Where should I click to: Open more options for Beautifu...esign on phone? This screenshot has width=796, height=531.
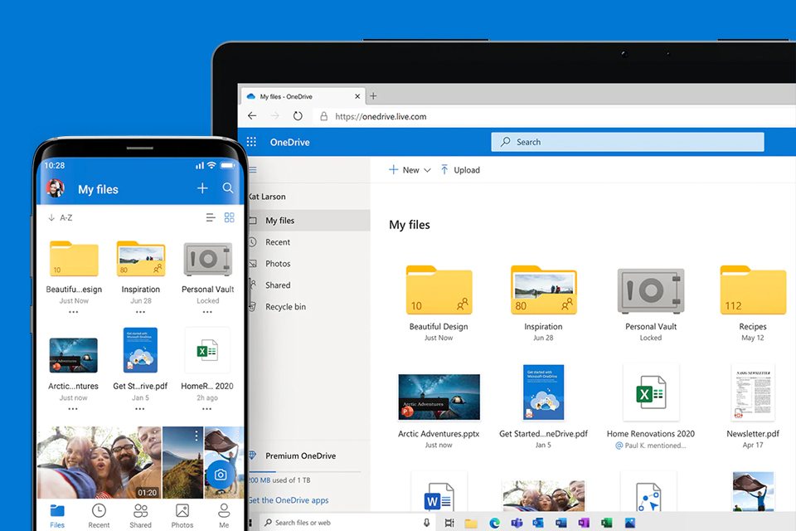pos(74,312)
